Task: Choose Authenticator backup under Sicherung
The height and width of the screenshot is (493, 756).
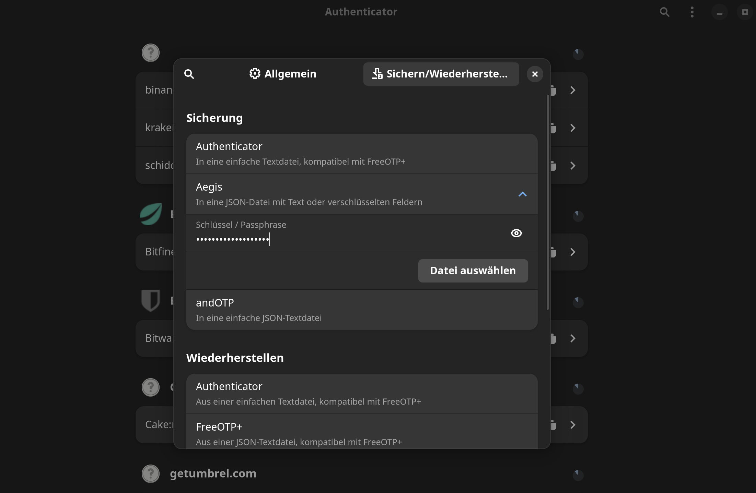Action: pyautogui.click(x=362, y=154)
